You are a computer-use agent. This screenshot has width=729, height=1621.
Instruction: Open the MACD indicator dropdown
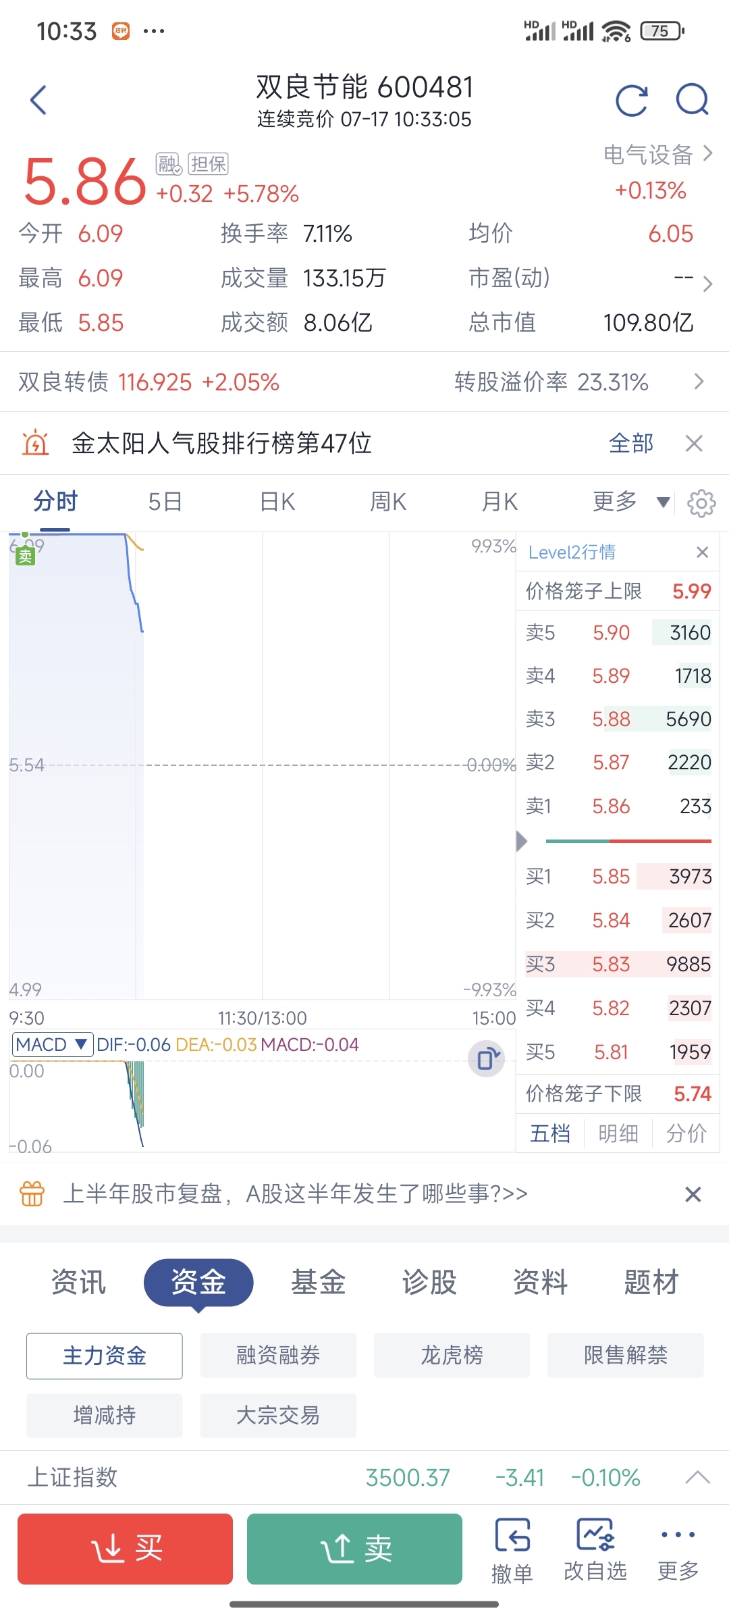pyautogui.click(x=52, y=1045)
